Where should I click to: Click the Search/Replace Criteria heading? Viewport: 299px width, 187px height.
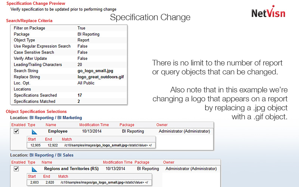coord(29,21)
